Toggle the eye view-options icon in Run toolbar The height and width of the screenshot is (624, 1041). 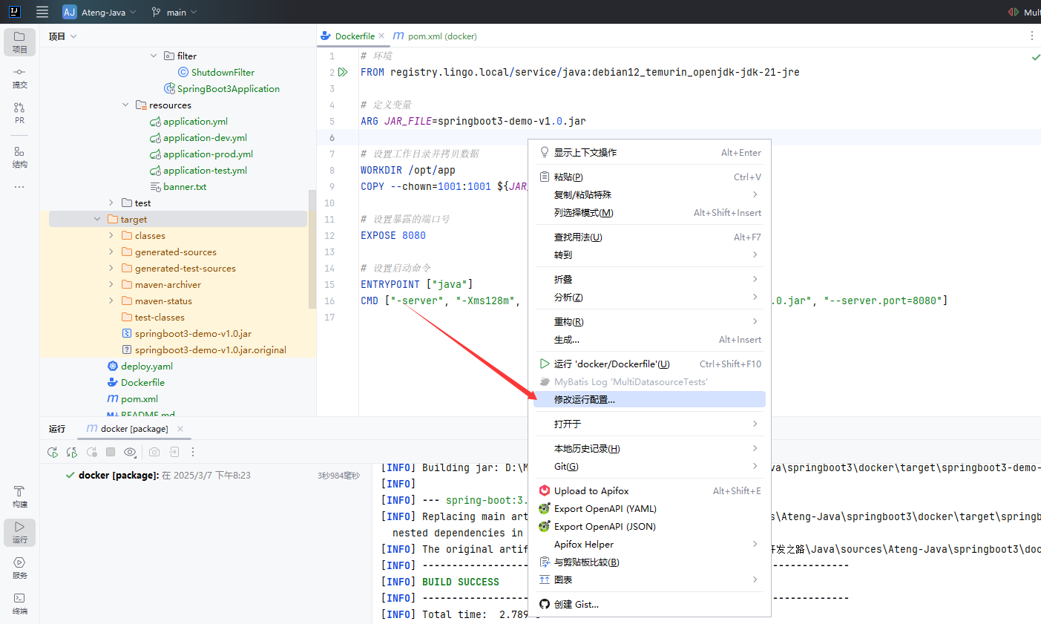click(x=130, y=452)
